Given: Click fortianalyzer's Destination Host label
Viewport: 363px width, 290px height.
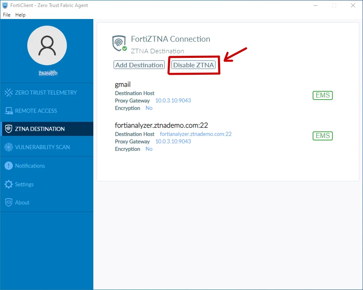Looking at the screenshot, I should tap(135, 134).
